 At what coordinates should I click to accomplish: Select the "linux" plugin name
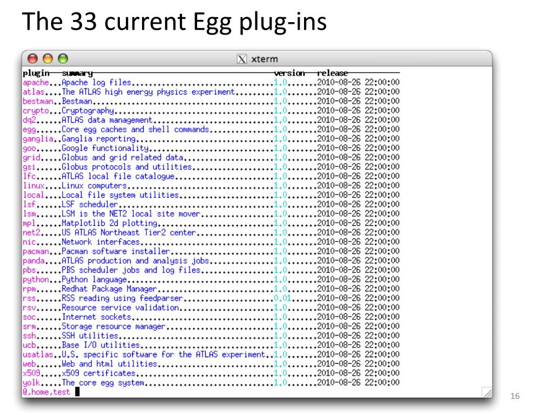(x=33, y=186)
